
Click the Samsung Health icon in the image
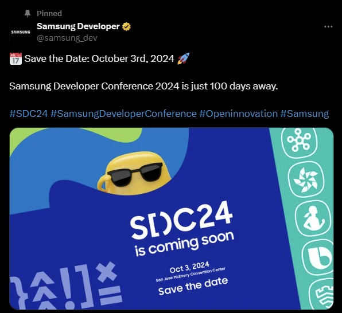coord(313,218)
